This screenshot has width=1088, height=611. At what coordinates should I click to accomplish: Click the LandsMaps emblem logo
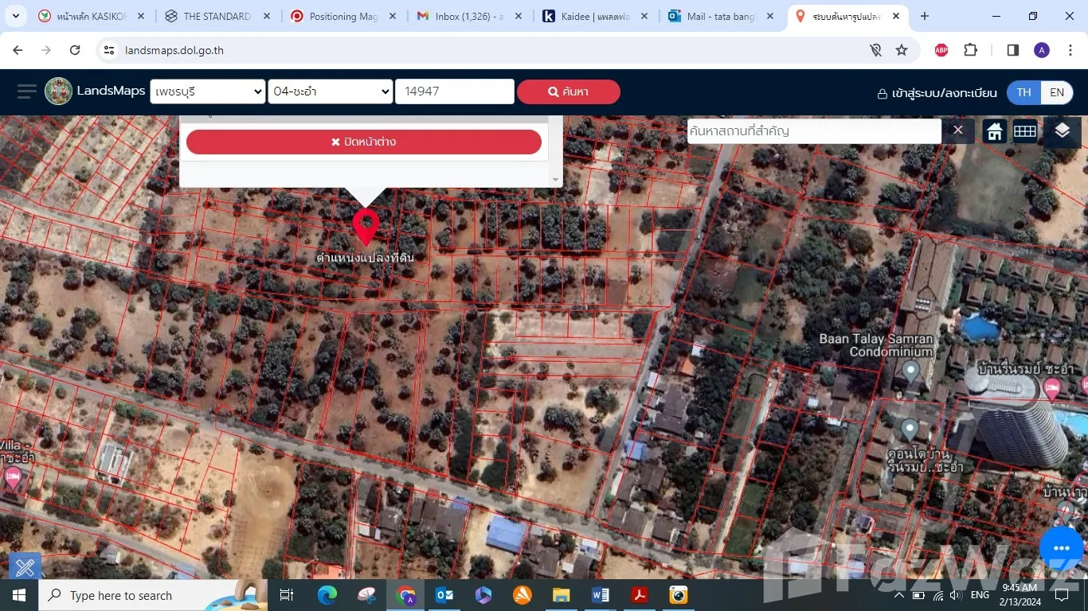coord(59,91)
